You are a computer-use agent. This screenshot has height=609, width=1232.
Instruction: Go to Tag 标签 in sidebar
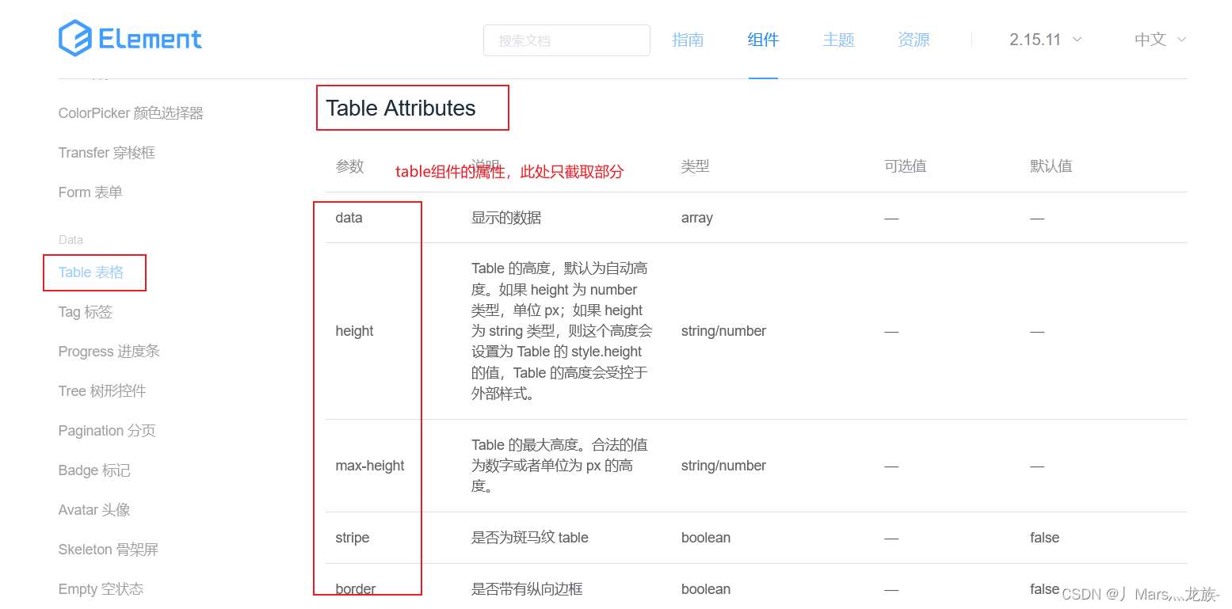click(x=86, y=312)
